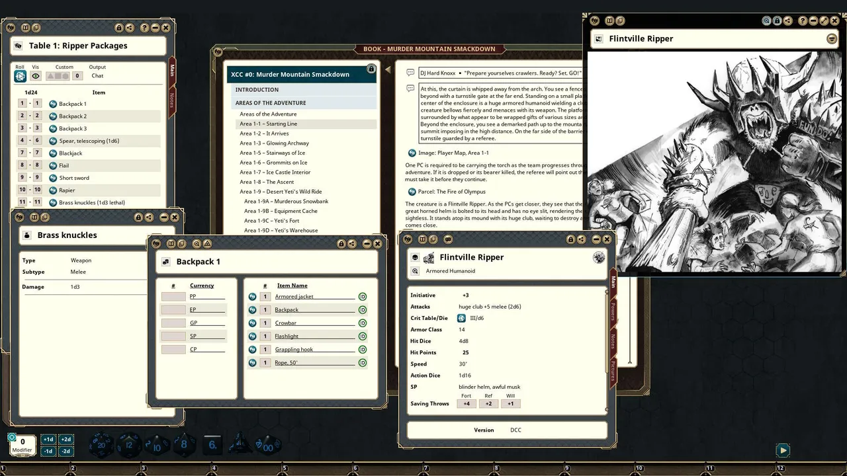
Task: Open dropdown menu in Flintville Ripper image window
Action: click(x=832, y=39)
